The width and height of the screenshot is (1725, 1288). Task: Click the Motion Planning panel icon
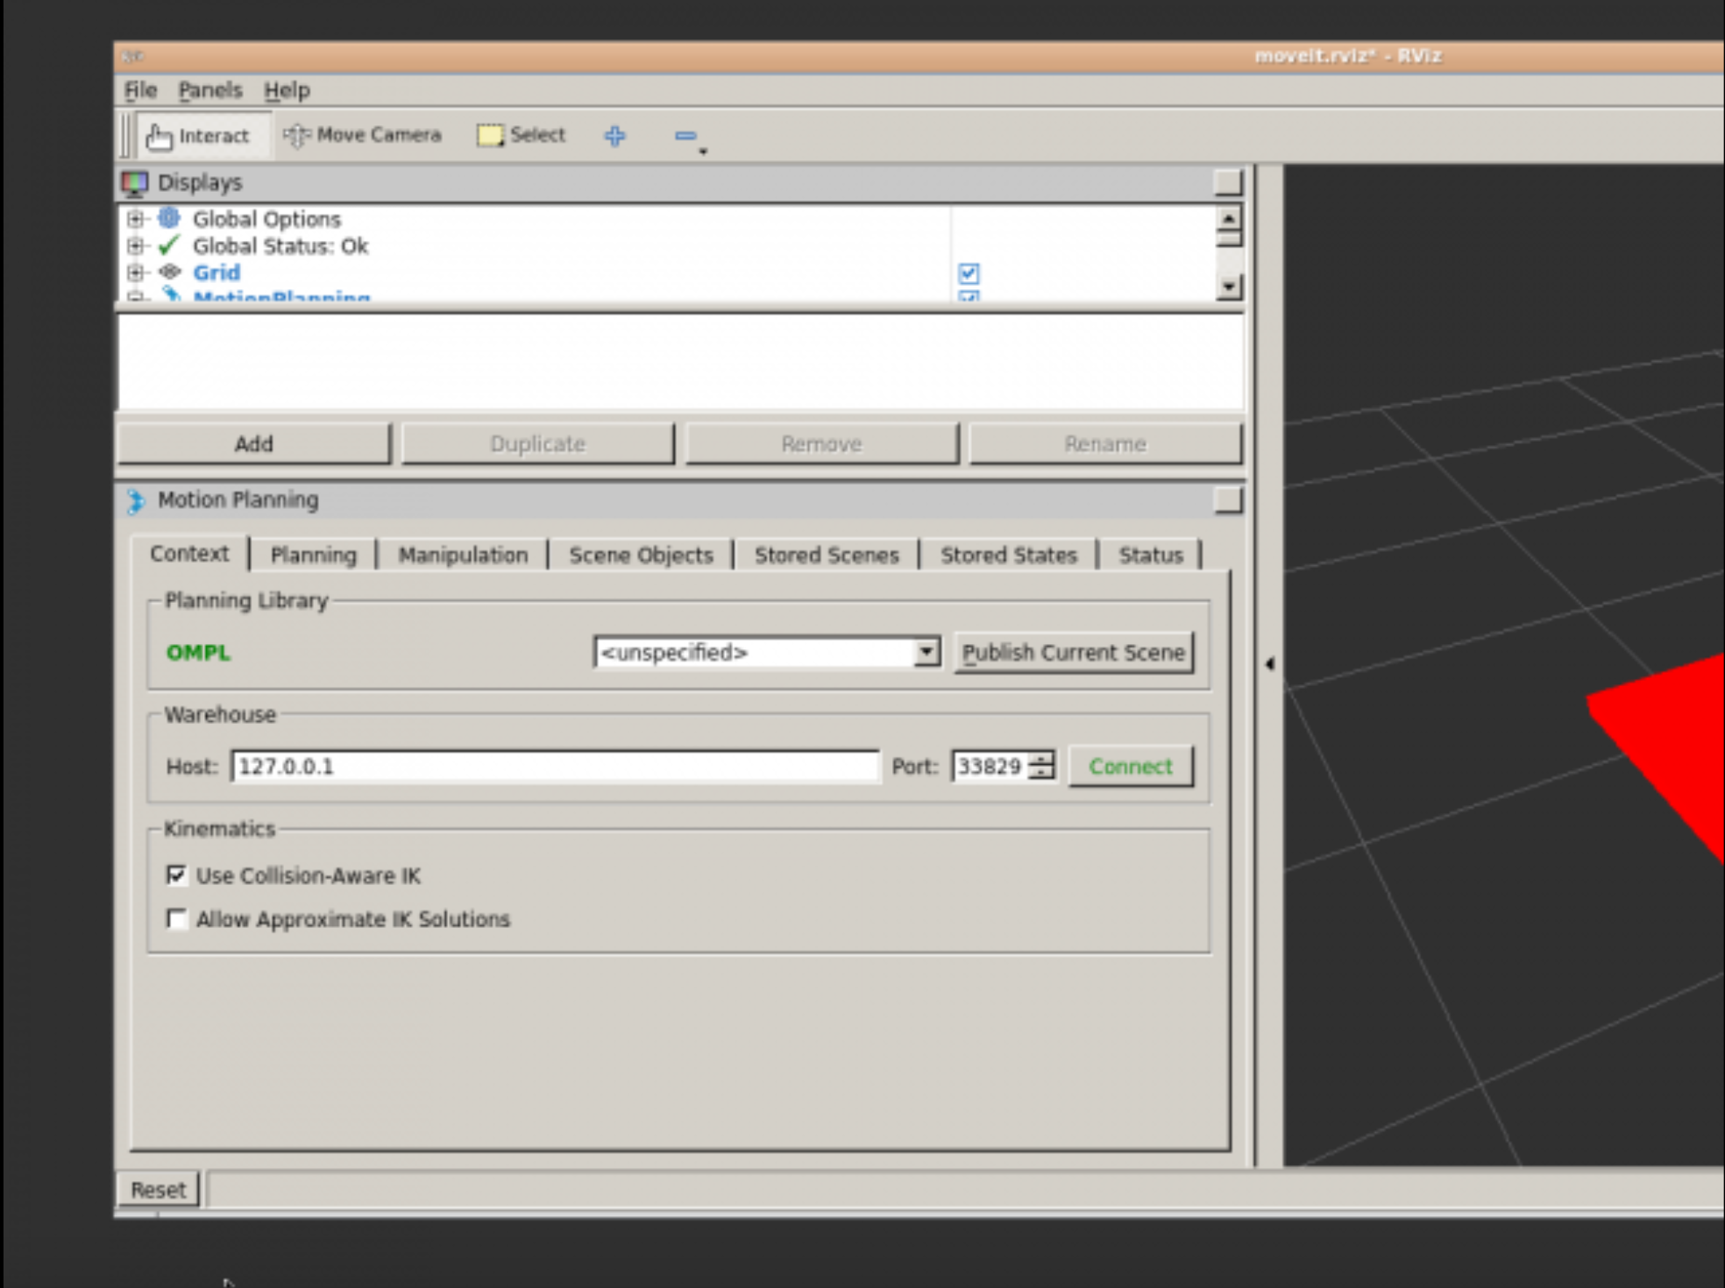click(x=136, y=501)
